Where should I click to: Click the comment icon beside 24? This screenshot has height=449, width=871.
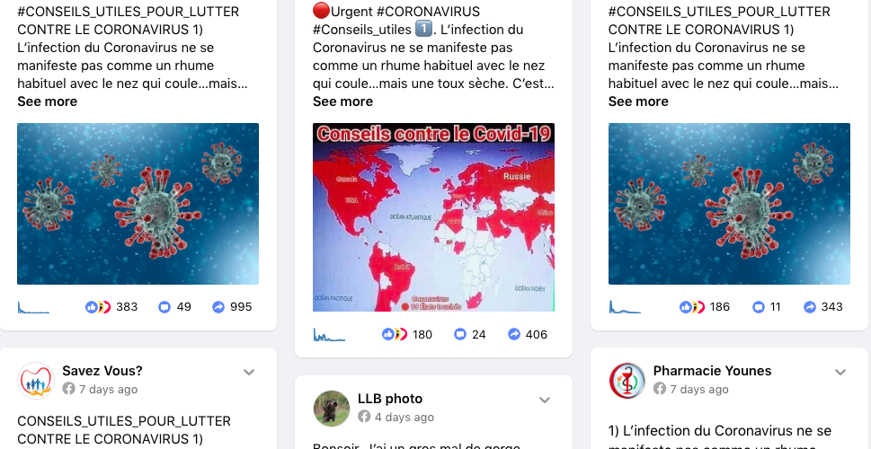(x=460, y=334)
